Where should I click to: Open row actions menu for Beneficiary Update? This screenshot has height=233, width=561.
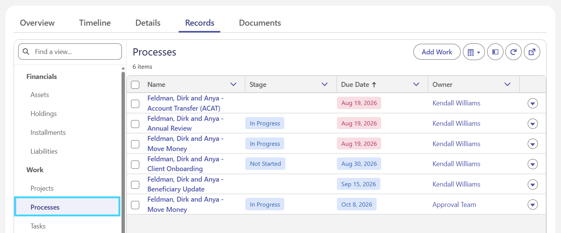point(533,184)
